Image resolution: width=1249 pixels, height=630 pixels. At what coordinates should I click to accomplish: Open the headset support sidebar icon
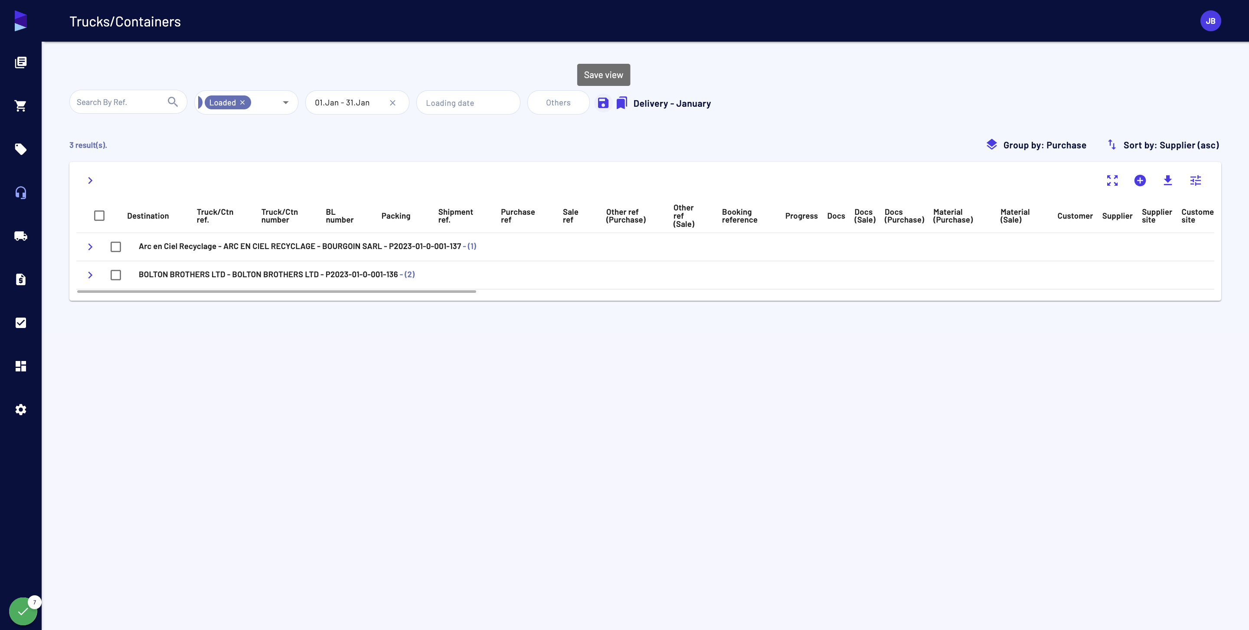pyautogui.click(x=20, y=193)
